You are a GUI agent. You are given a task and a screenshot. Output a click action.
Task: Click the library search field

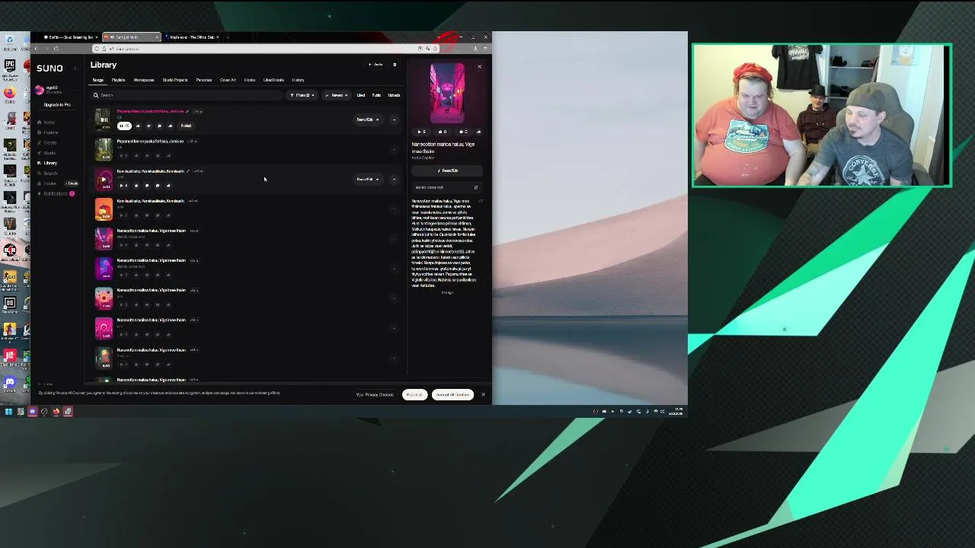[x=187, y=95]
